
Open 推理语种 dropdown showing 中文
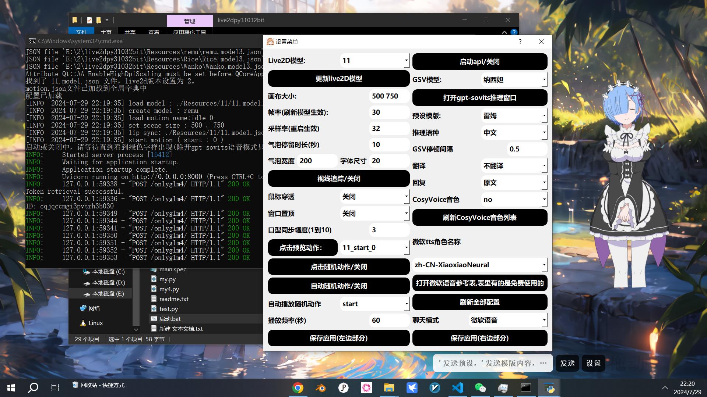tap(514, 132)
